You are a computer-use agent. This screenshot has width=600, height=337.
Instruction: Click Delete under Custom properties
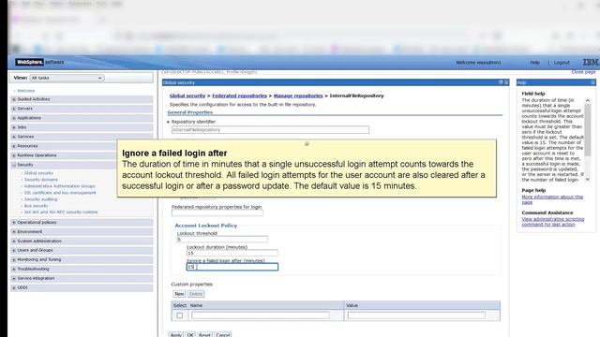pyautogui.click(x=196, y=294)
